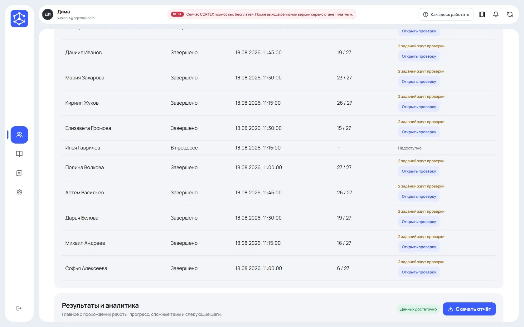The image size is (524, 327).
Task: Open the users section in sidebar
Action: click(x=19, y=135)
